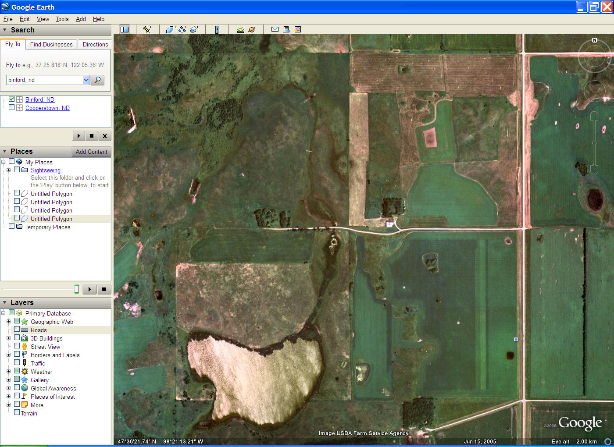Collapse the Primary Database tree
This screenshot has width=614, height=447.
click(3, 313)
